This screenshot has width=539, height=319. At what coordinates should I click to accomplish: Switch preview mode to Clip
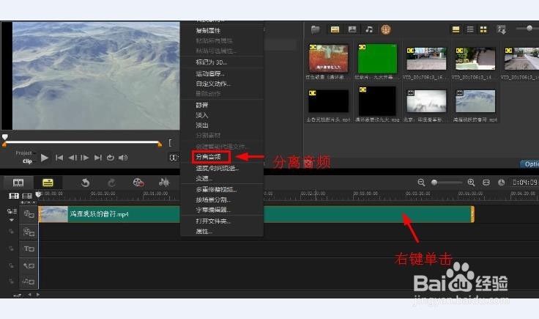click(x=27, y=161)
